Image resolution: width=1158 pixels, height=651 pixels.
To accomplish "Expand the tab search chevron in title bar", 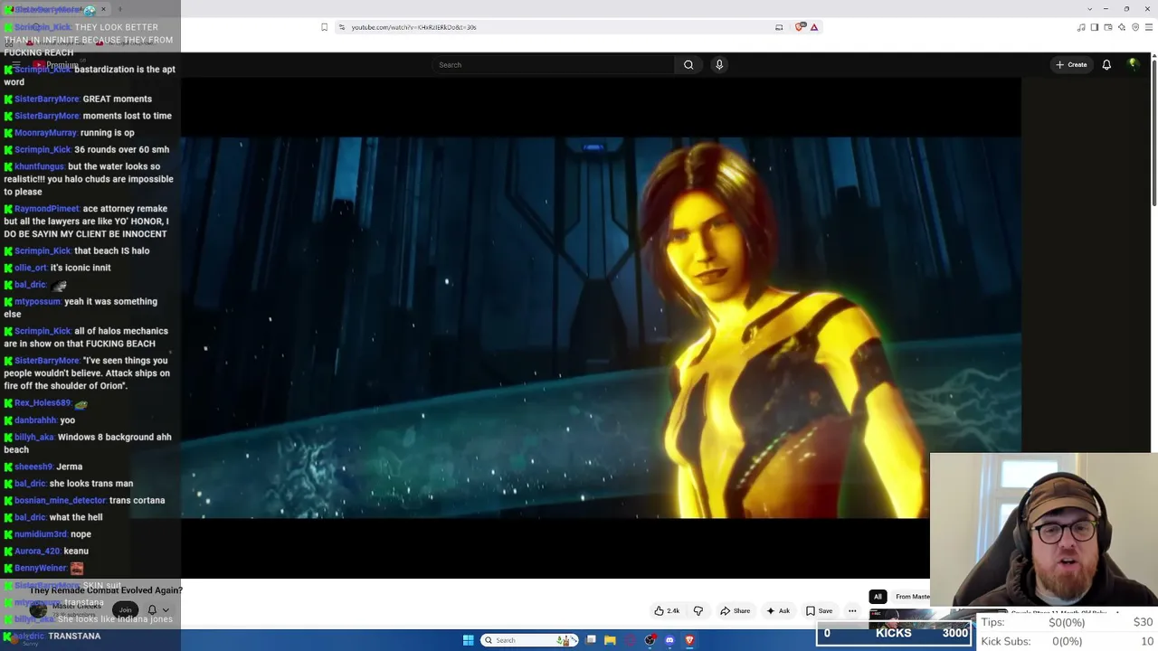I will coord(1089,9).
